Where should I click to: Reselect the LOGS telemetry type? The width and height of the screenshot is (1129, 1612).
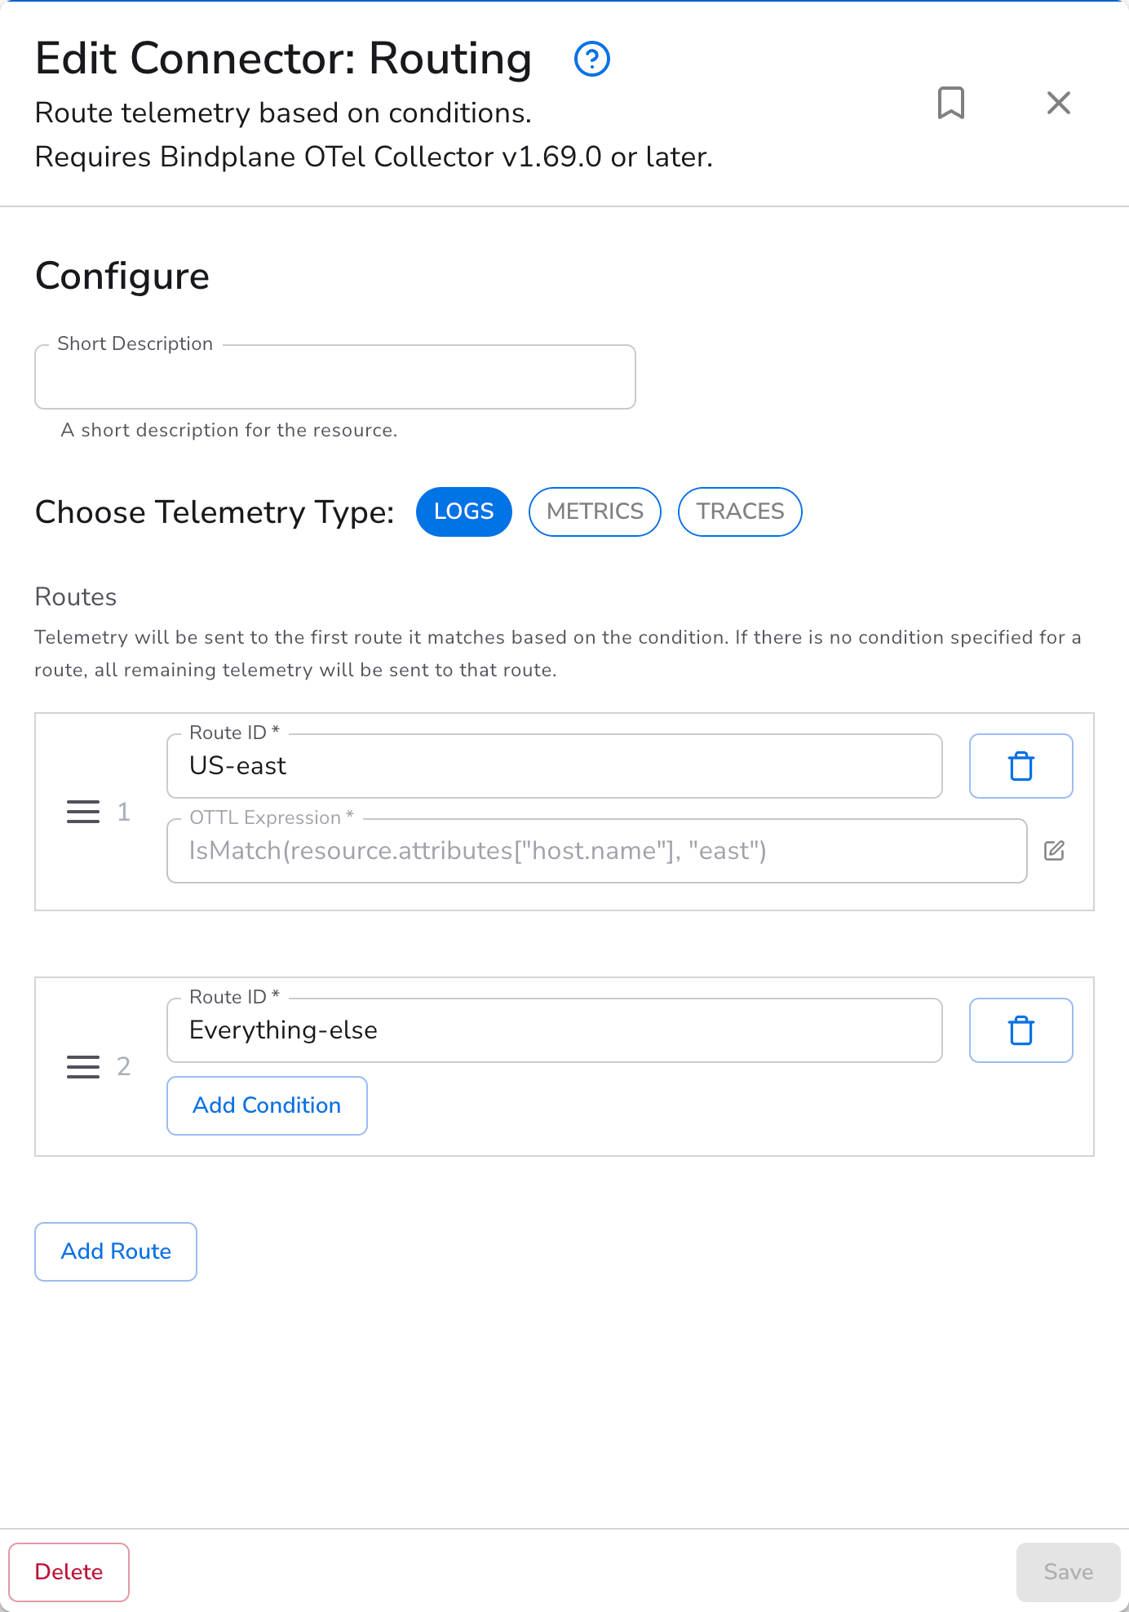pos(463,511)
